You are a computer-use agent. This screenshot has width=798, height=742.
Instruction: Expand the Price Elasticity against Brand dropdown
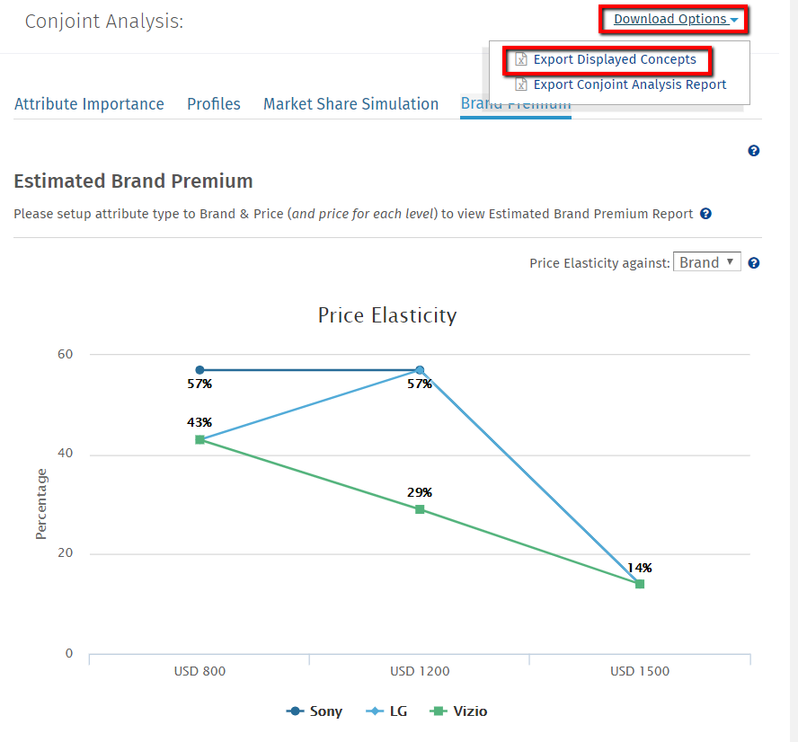(707, 262)
